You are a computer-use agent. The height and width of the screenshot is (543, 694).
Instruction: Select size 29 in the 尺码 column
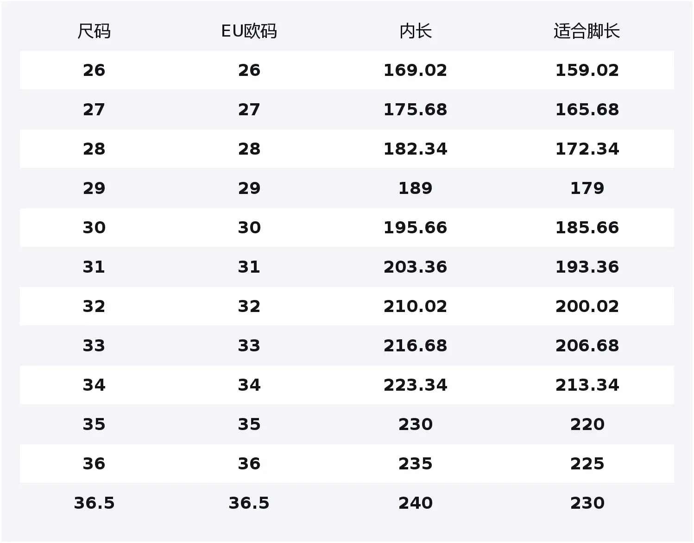pyautogui.click(x=94, y=188)
